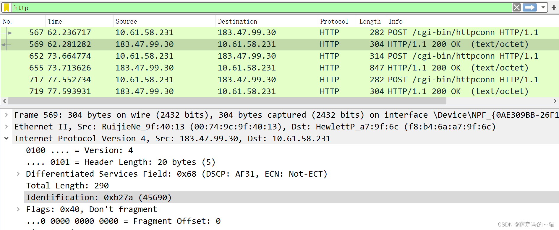Click request arrow marker beside packet 567

click(x=7, y=33)
